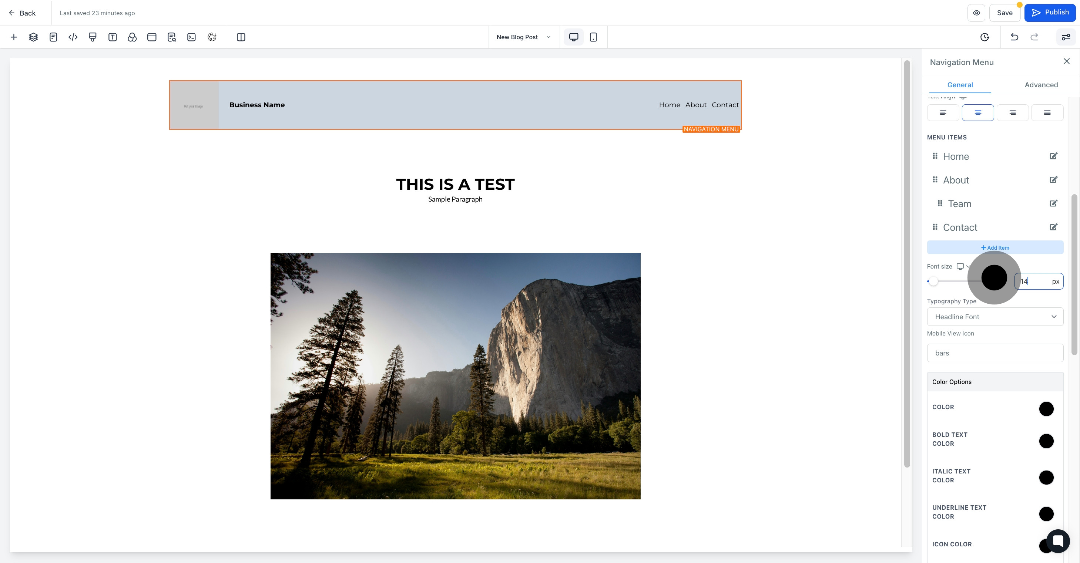Select center text alignment
The width and height of the screenshot is (1080, 563).
[x=978, y=113]
